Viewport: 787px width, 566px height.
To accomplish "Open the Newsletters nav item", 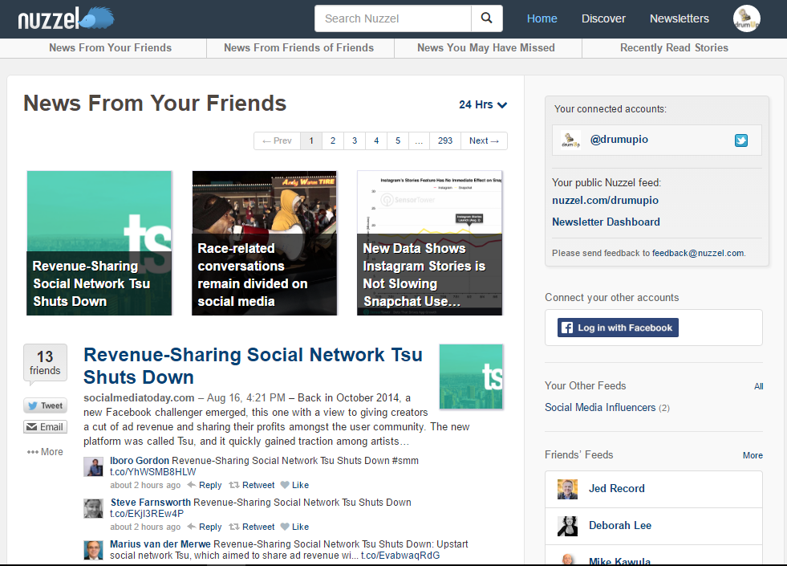I will 679,18.
